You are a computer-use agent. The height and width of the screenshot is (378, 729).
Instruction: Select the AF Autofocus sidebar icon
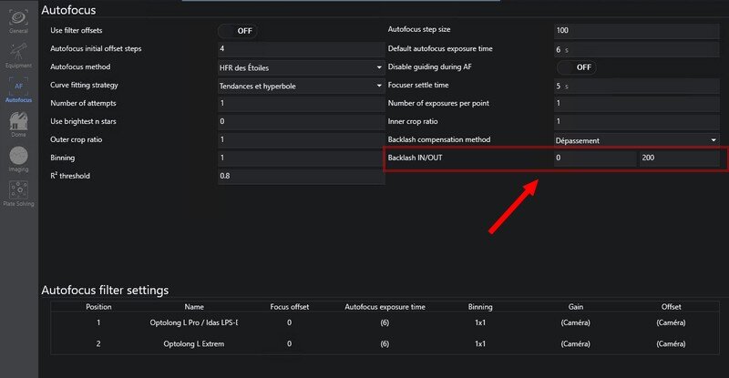pyautogui.click(x=18, y=90)
